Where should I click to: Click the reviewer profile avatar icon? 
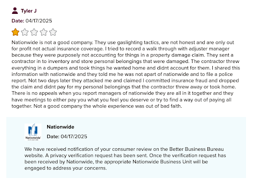(x=15, y=11)
